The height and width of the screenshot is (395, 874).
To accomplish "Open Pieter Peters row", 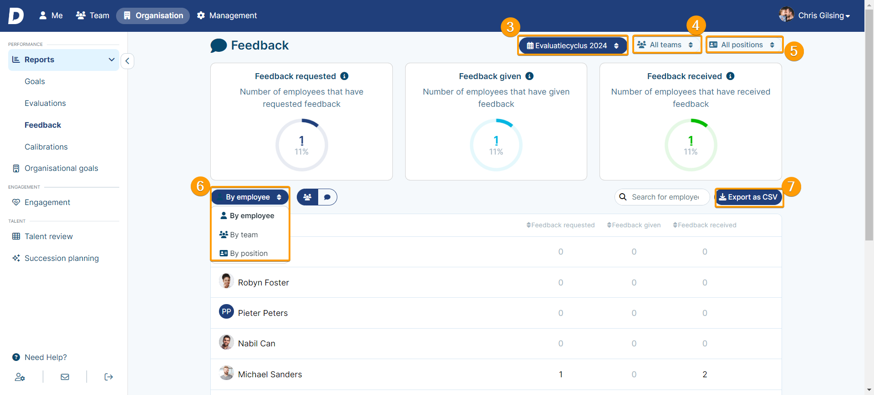I will click(x=496, y=313).
